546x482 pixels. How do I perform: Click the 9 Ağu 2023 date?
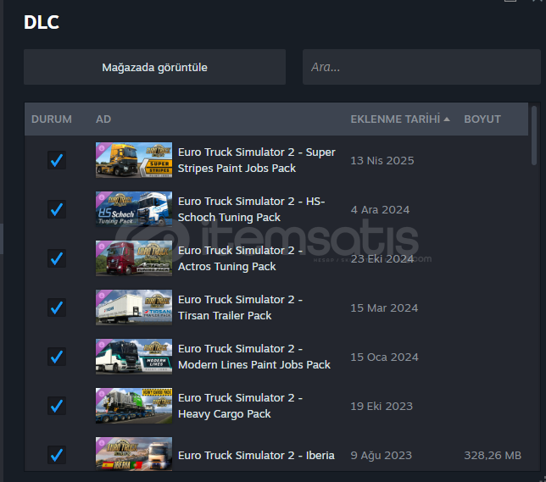(x=381, y=455)
